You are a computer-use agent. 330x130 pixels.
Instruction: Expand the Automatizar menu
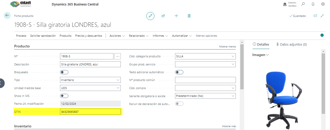182,36
